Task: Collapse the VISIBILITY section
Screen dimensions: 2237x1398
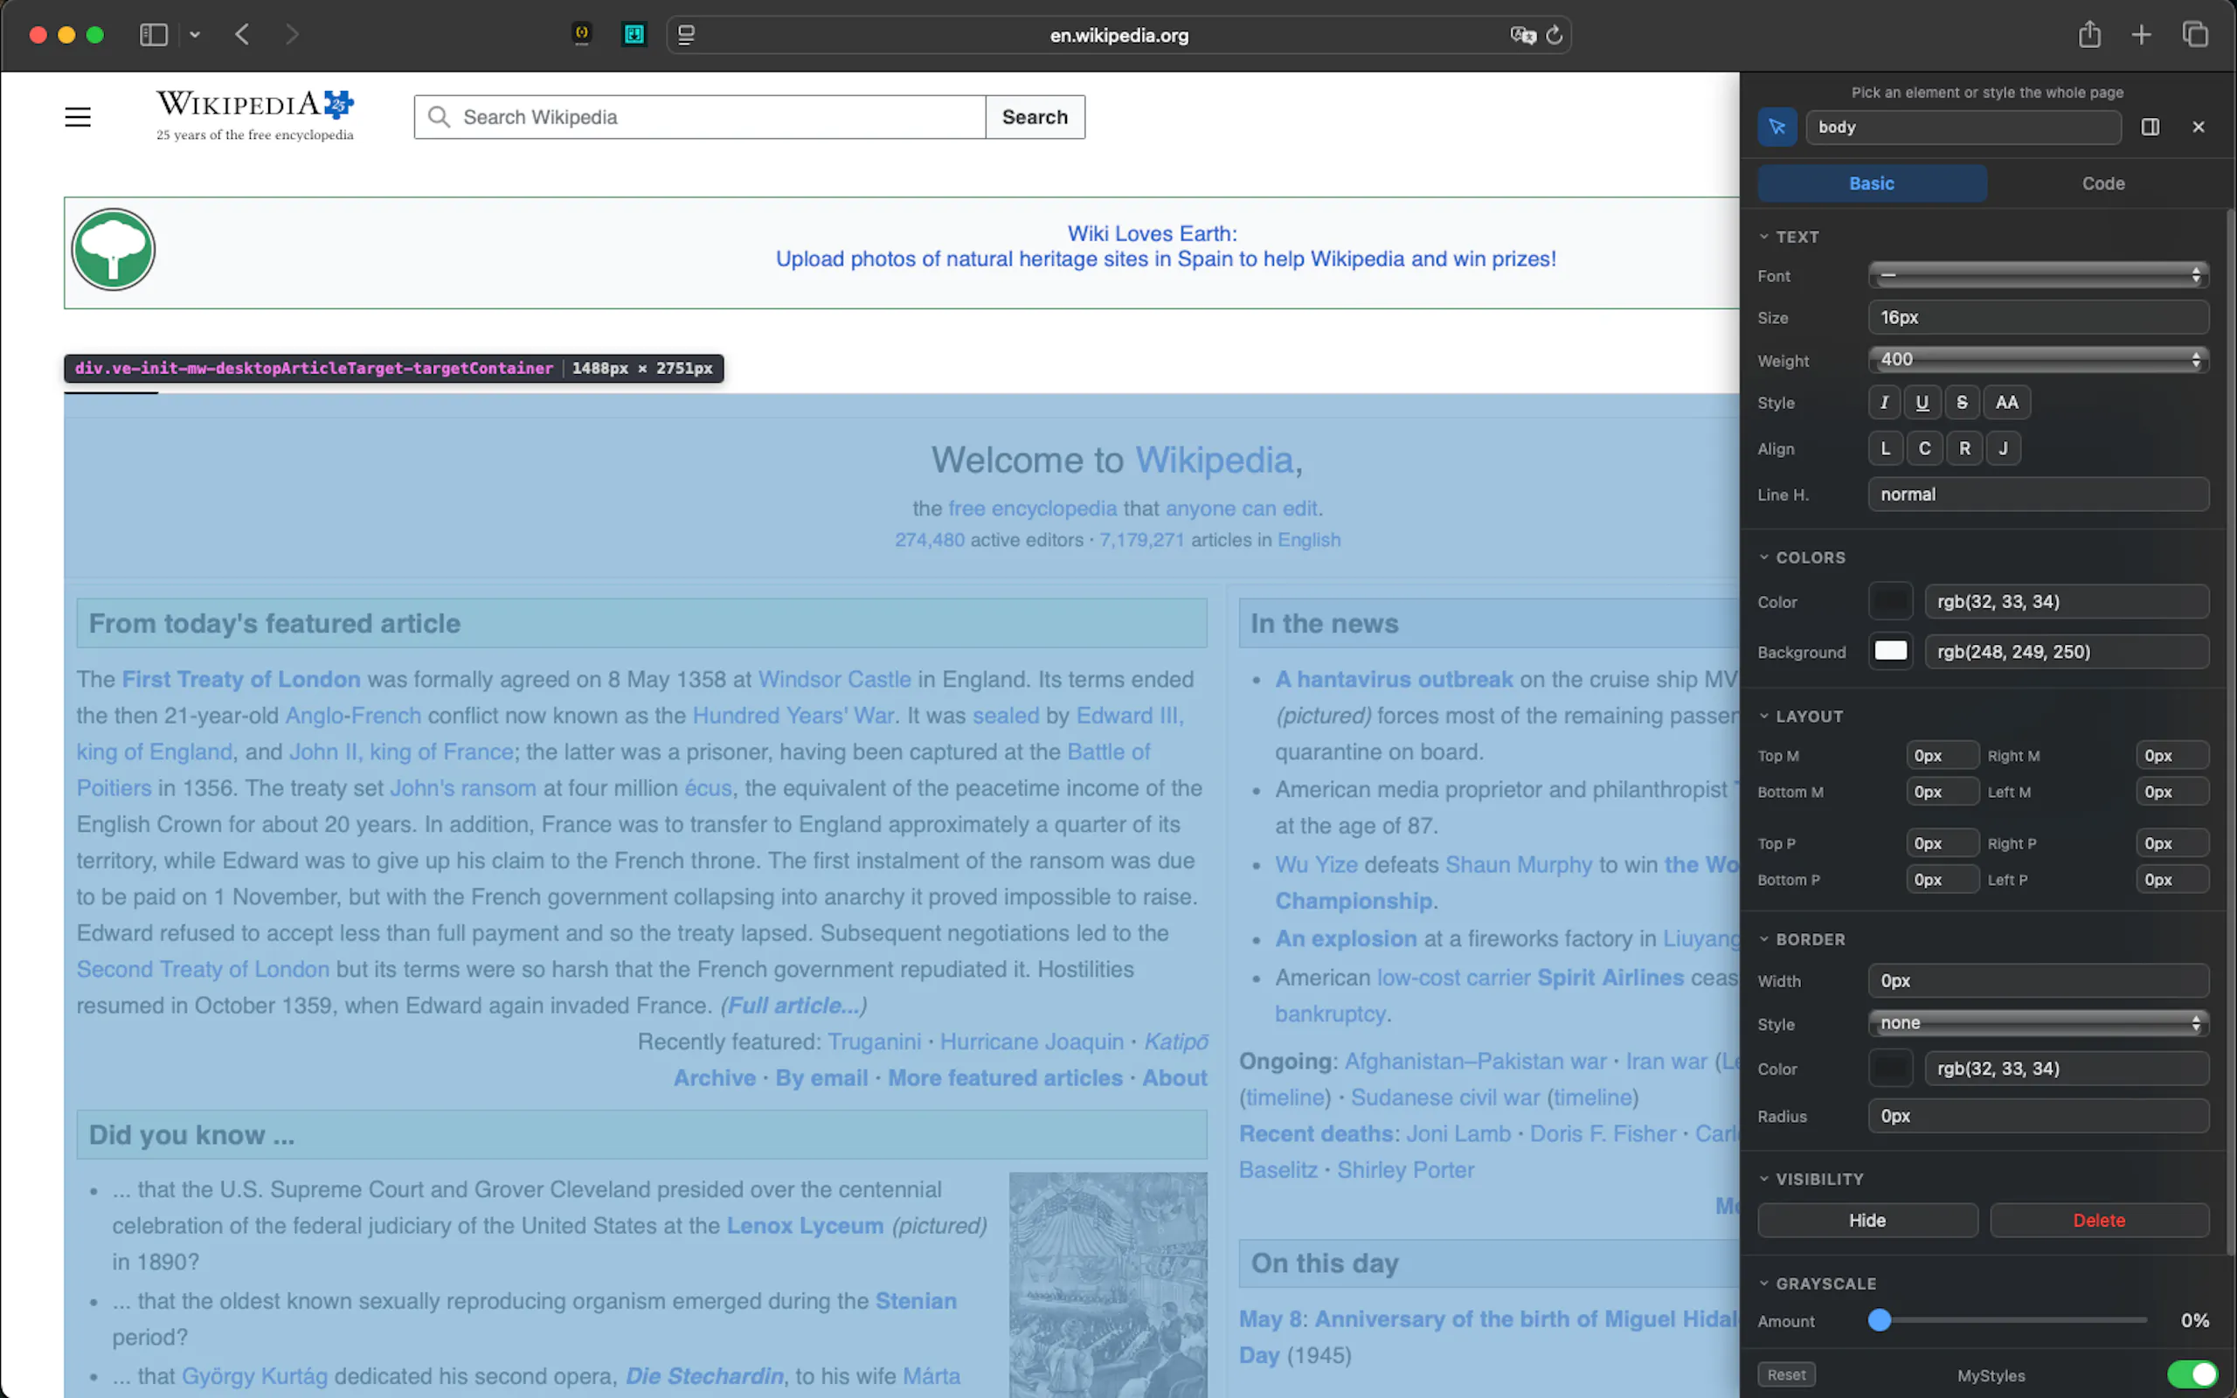Action: click(x=1811, y=1179)
